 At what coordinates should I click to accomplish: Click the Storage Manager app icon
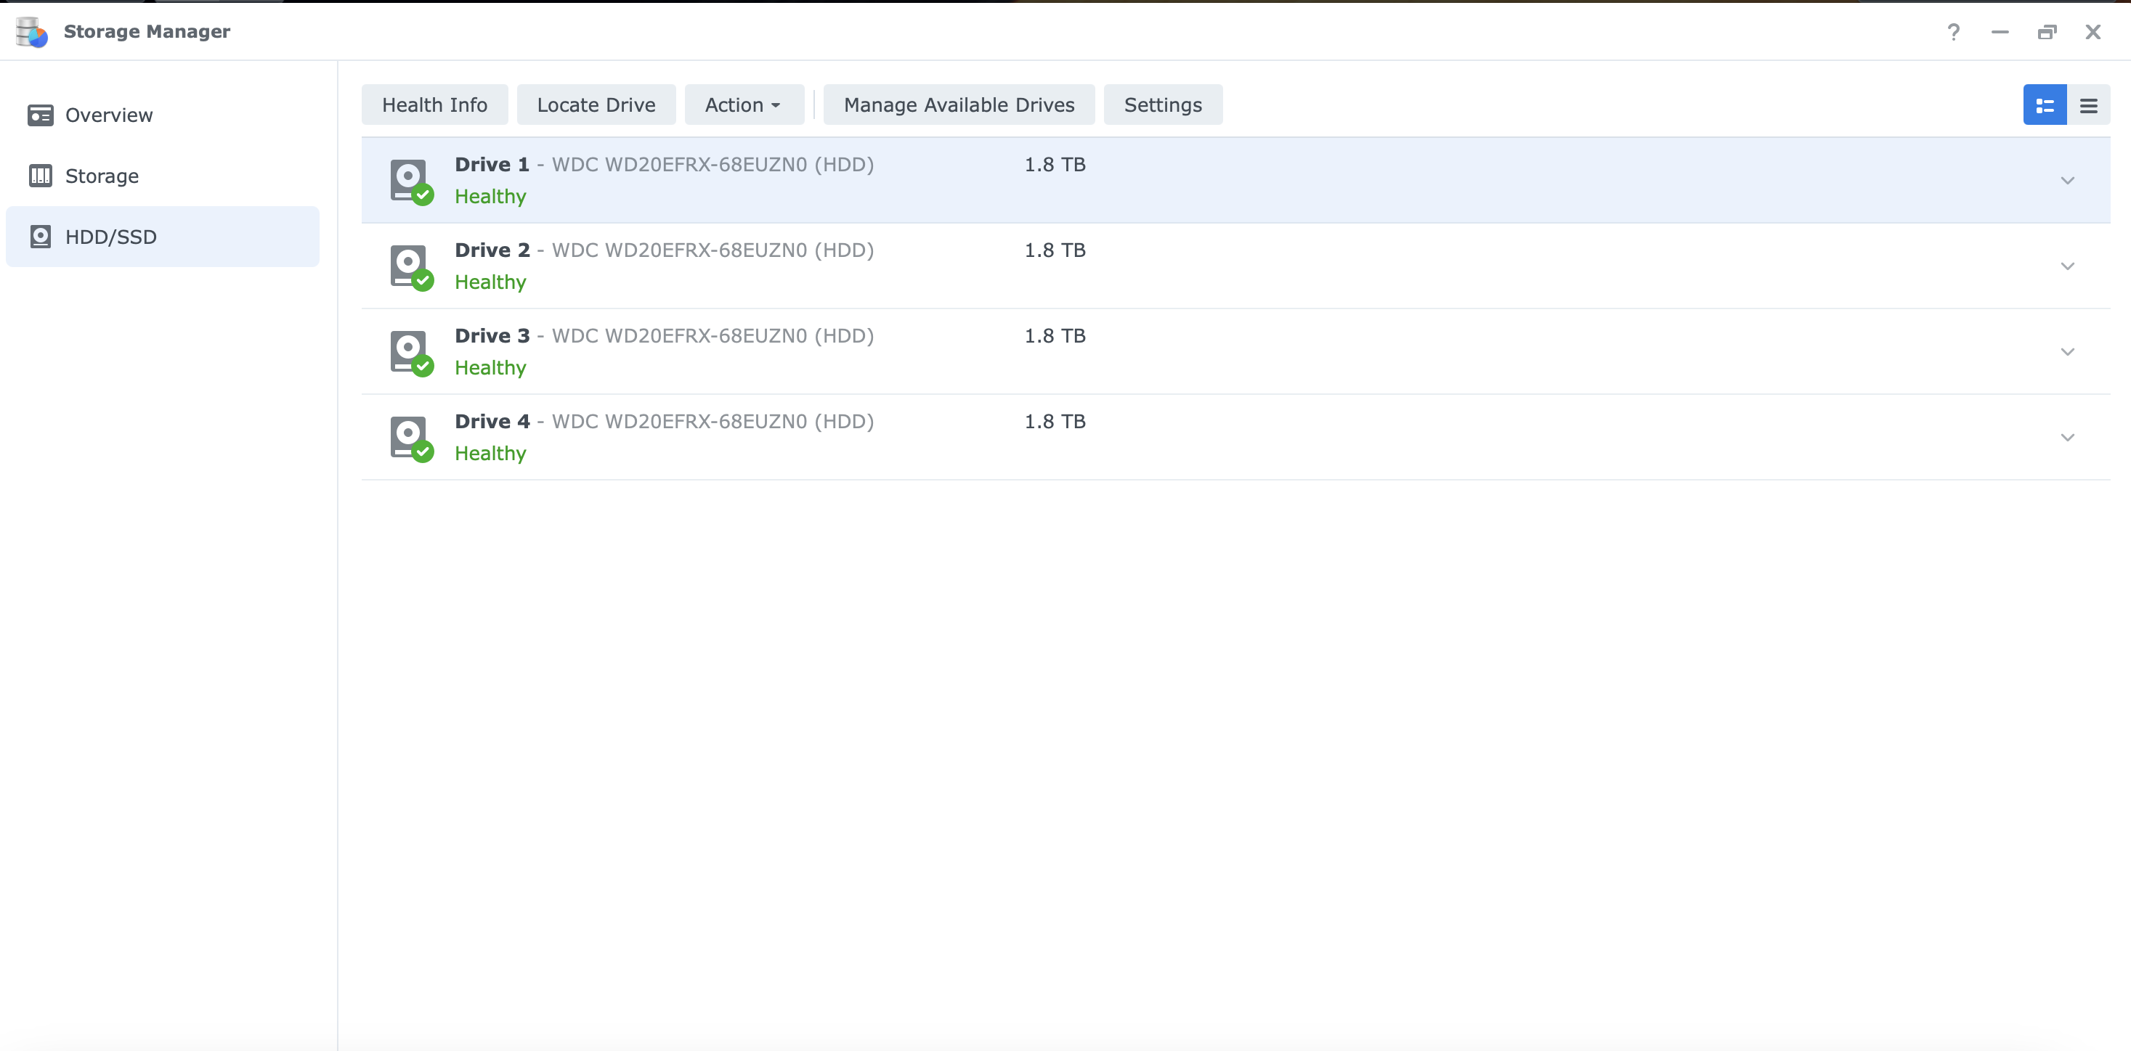pyautogui.click(x=31, y=31)
